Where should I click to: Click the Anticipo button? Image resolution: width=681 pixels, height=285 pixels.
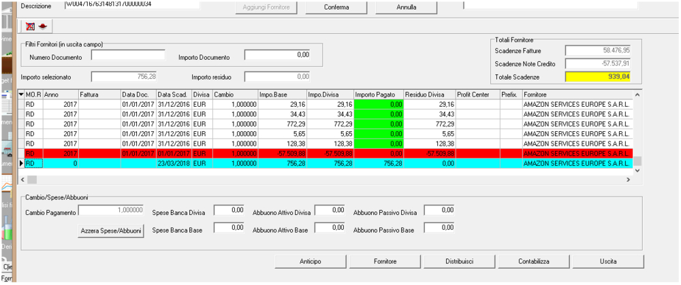[x=310, y=261]
